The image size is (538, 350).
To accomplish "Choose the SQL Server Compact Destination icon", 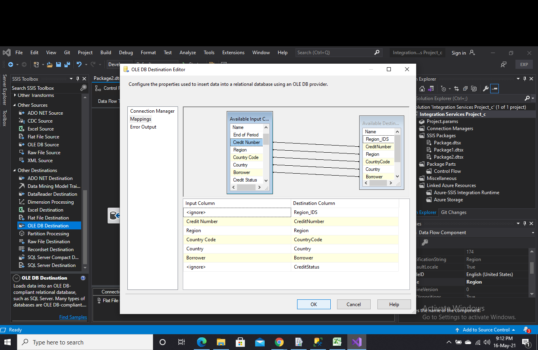I will 21,257.
